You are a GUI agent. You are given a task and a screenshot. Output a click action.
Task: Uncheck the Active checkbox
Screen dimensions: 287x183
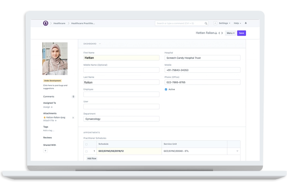tap(166, 89)
